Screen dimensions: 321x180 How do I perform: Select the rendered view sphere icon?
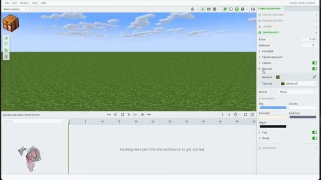click(x=243, y=9)
